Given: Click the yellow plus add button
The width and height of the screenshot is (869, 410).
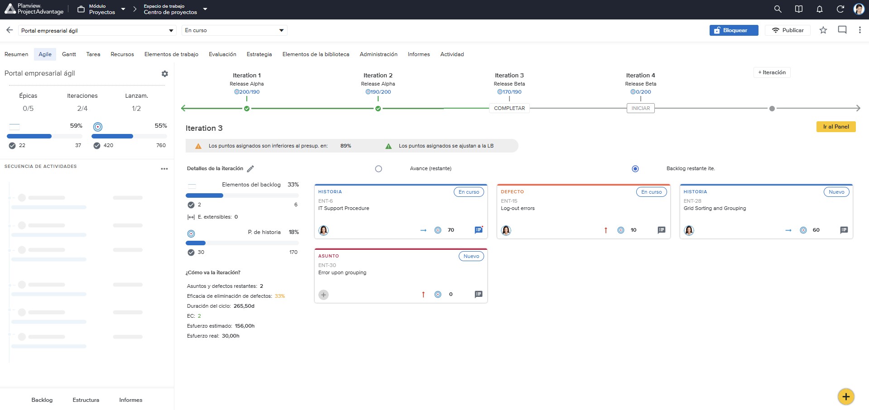Looking at the screenshot, I should [845, 397].
